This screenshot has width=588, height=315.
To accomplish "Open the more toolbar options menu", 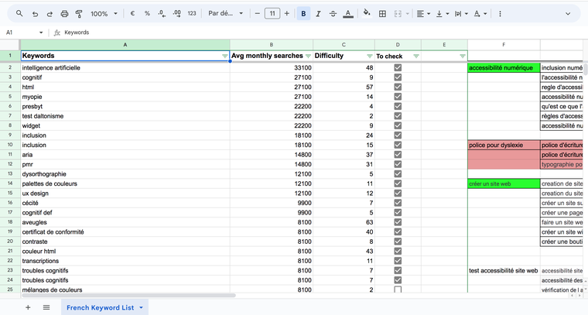I will click(501, 14).
